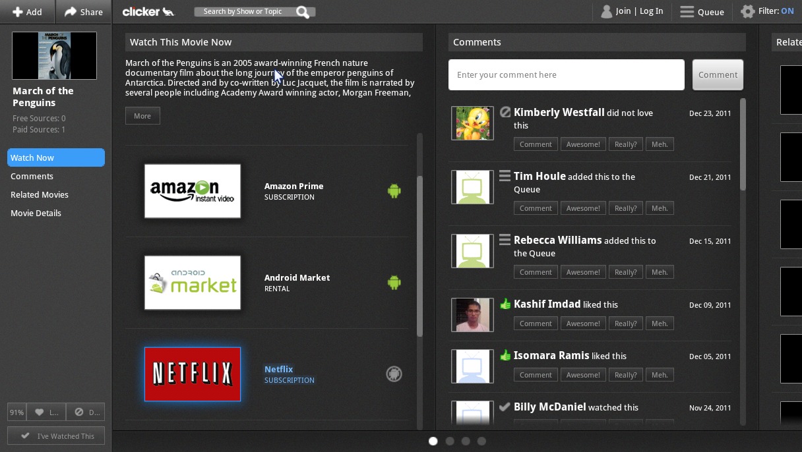Click the Join link
The image size is (802, 452).
tap(623, 11)
